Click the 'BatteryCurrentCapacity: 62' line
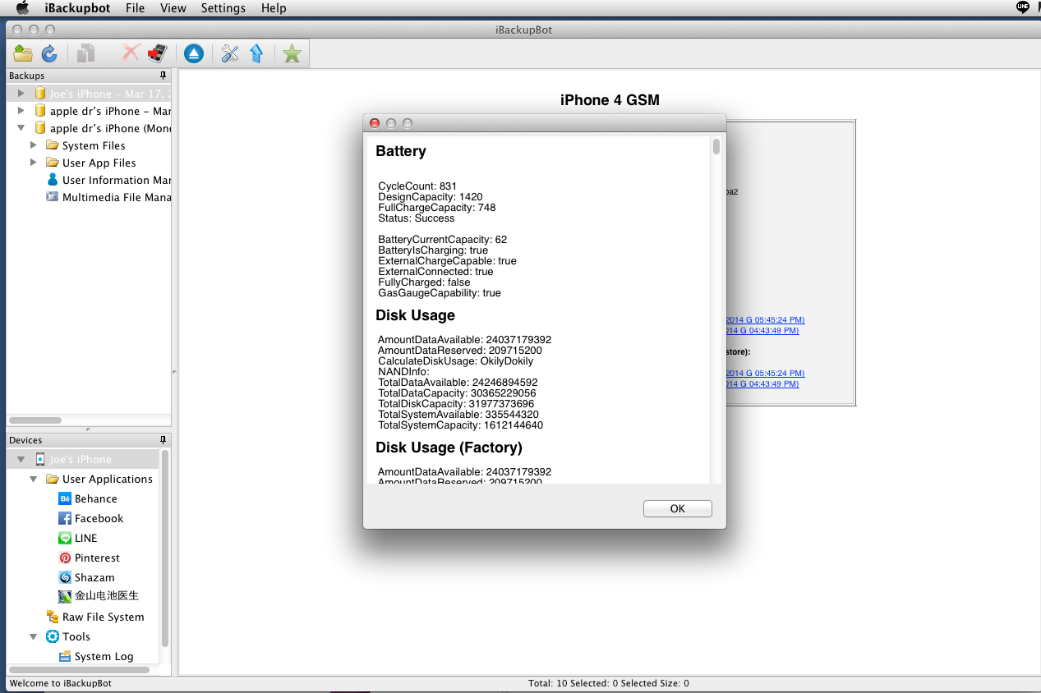The image size is (1041, 693). click(x=443, y=240)
